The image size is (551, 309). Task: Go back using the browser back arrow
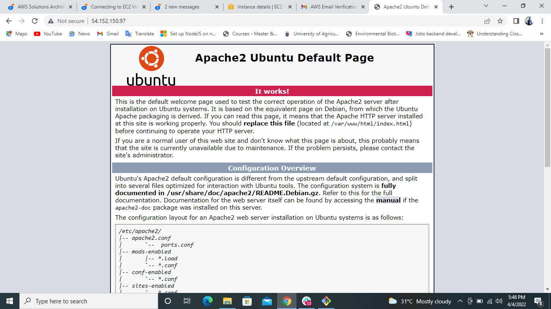click(x=9, y=21)
